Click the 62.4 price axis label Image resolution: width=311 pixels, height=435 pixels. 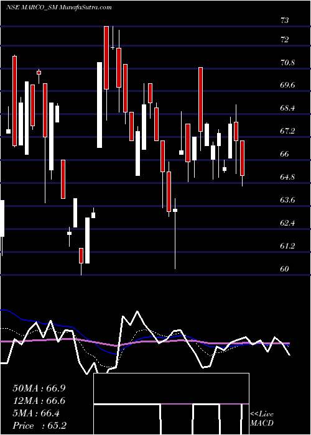[287, 223]
